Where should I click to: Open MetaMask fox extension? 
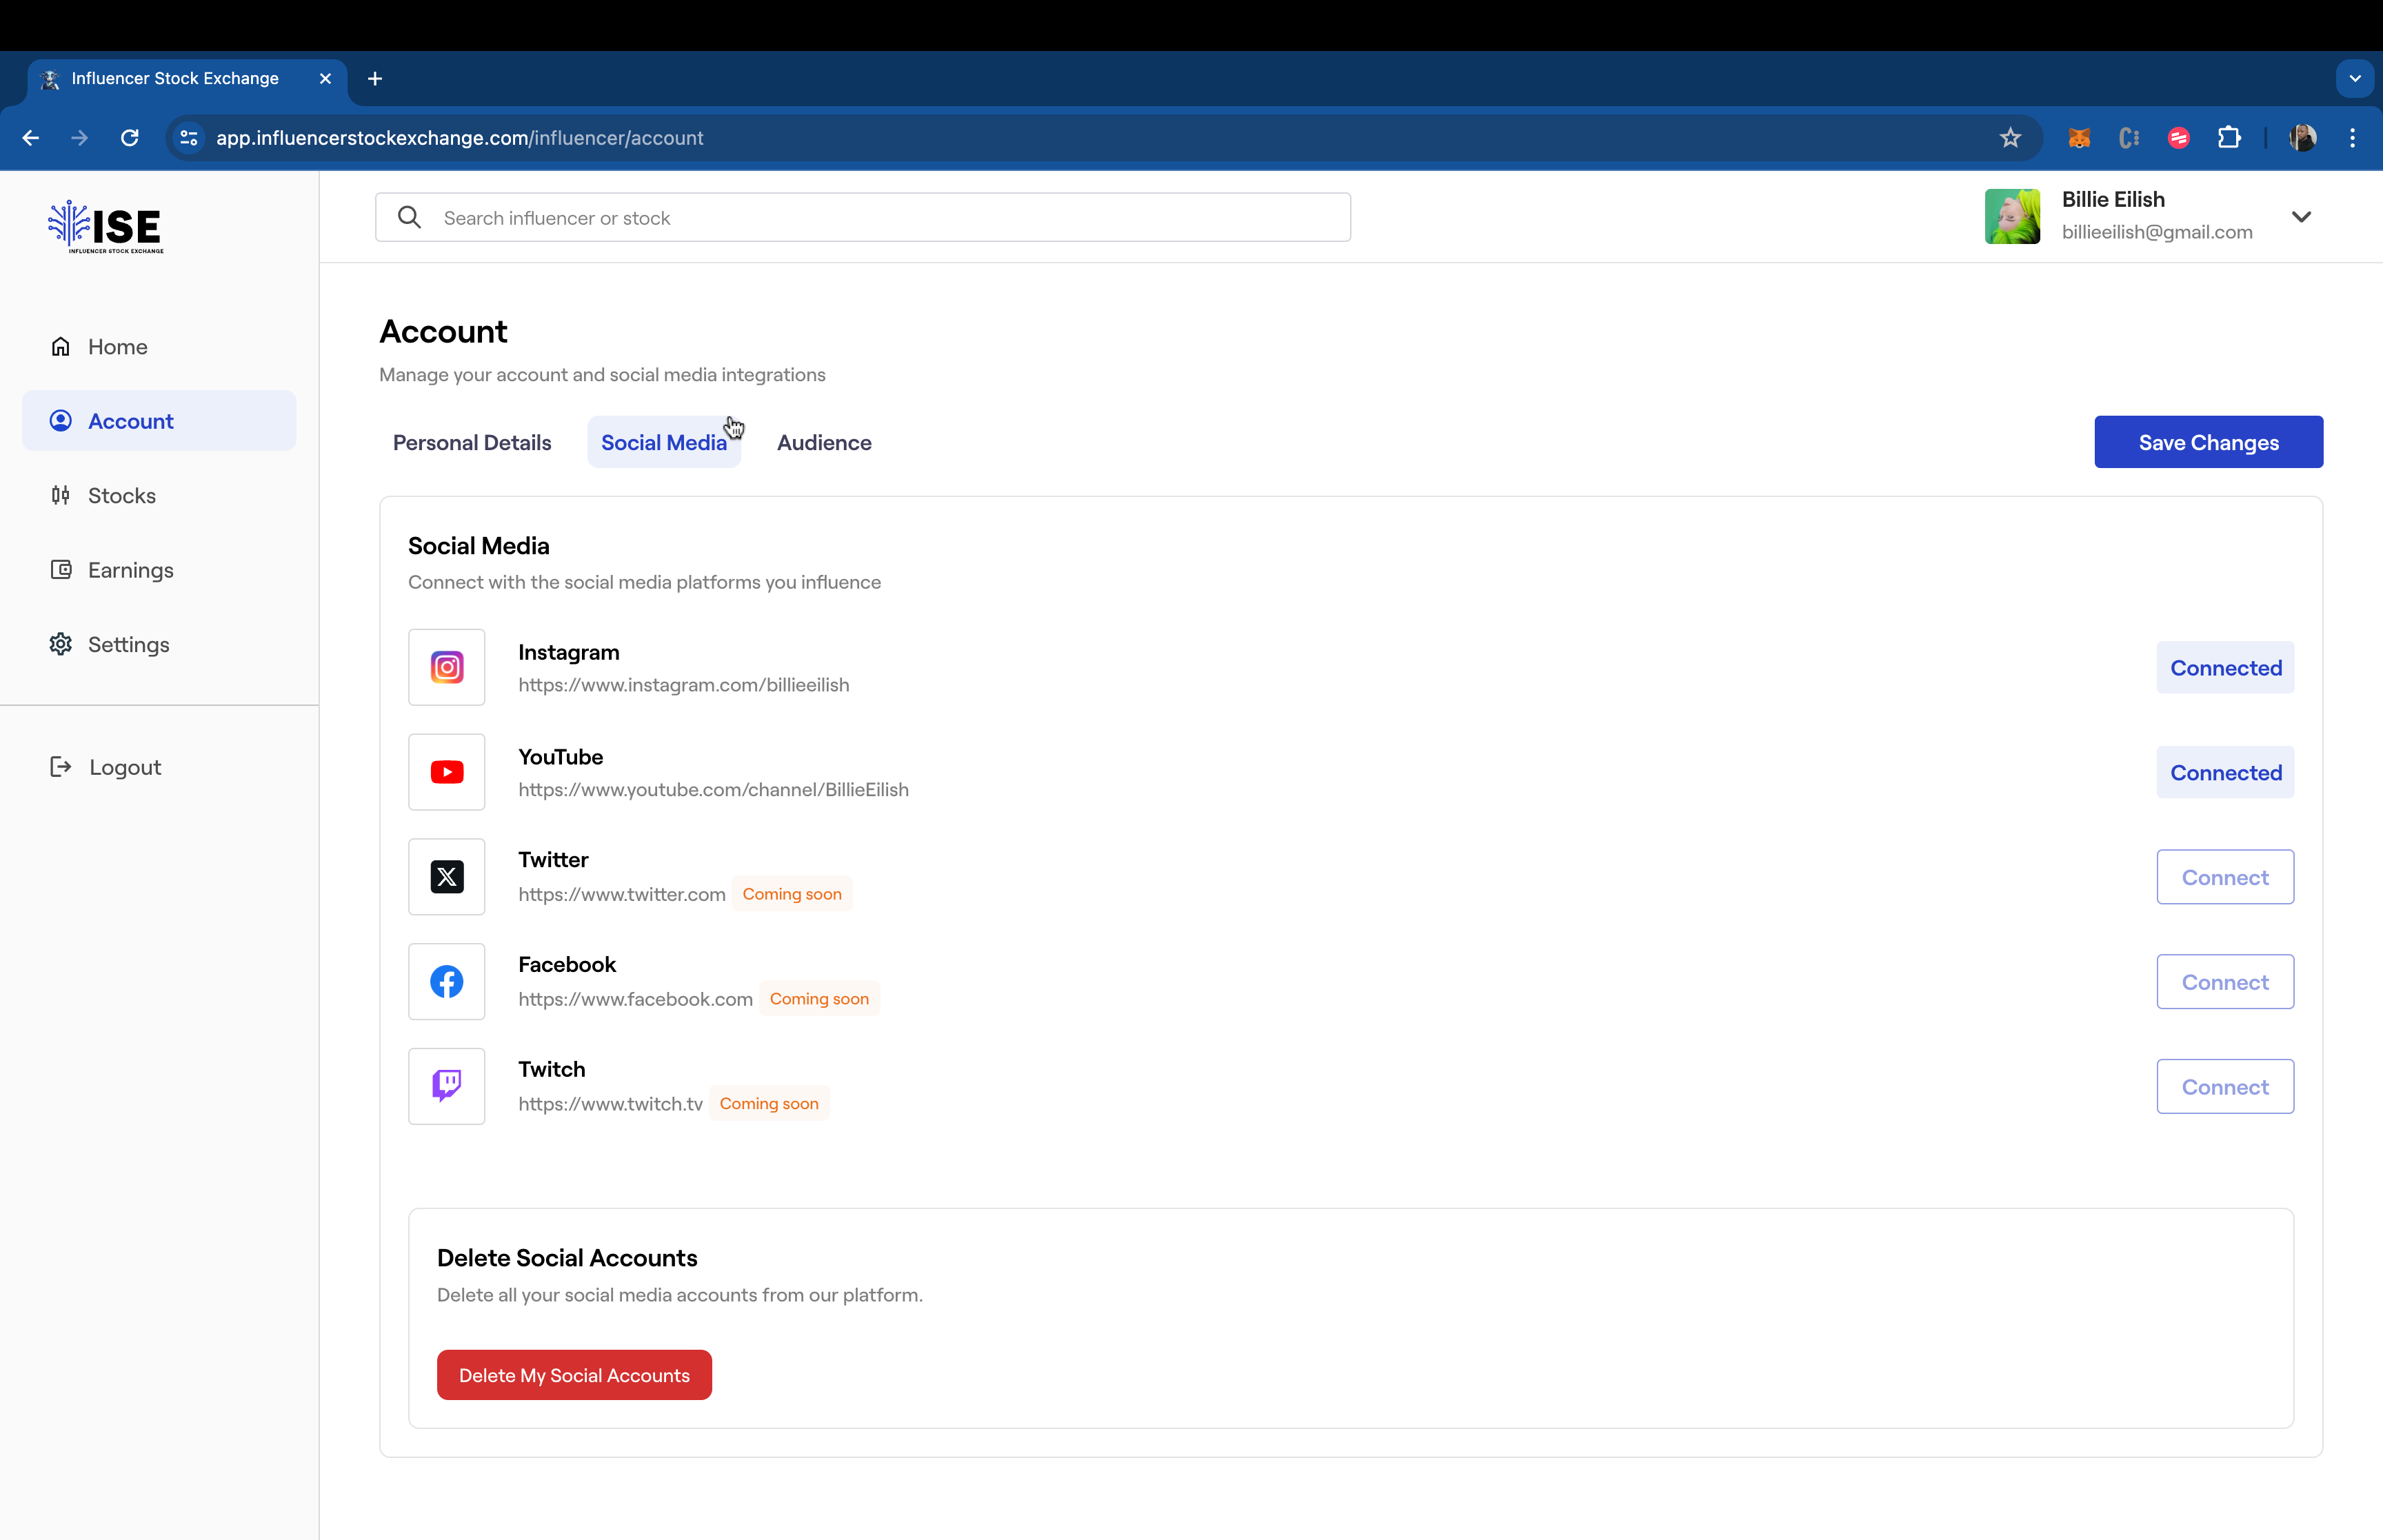[x=2079, y=138]
